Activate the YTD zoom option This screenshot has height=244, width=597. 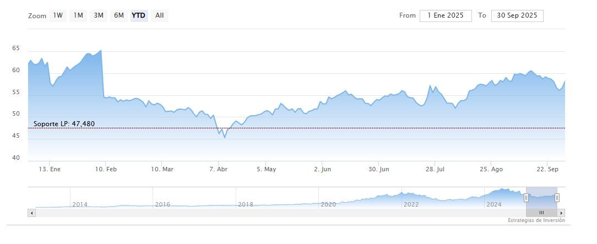click(x=138, y=15)
